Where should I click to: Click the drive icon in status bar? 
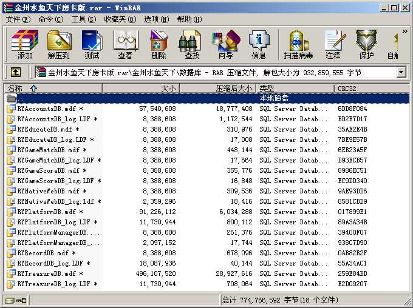tap(10, 300)
